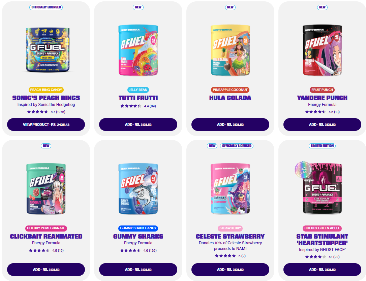View product Sonic's Peach Rings button

pos(46,125)
